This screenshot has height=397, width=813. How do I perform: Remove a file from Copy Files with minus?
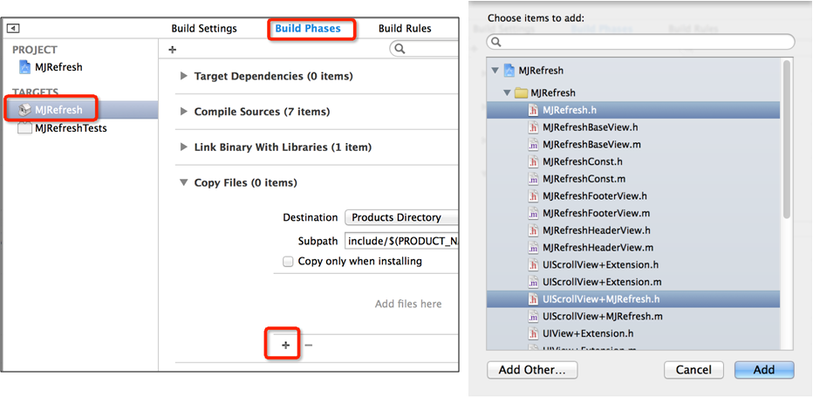(x=309, y=346)
